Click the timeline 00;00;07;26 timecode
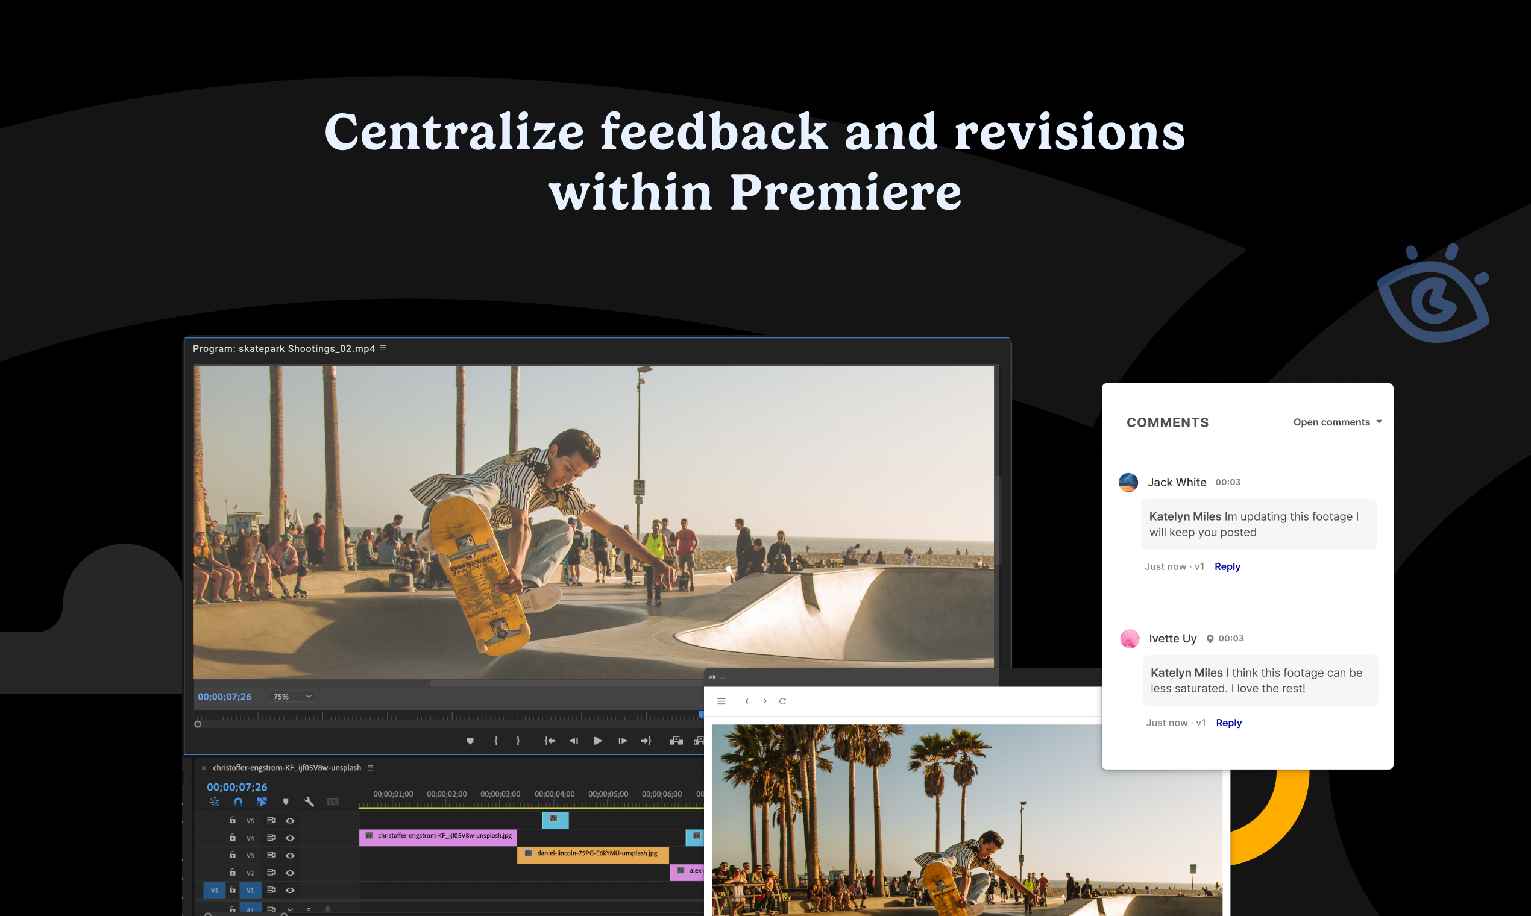1531x916 pixels. tap(237, 787)
